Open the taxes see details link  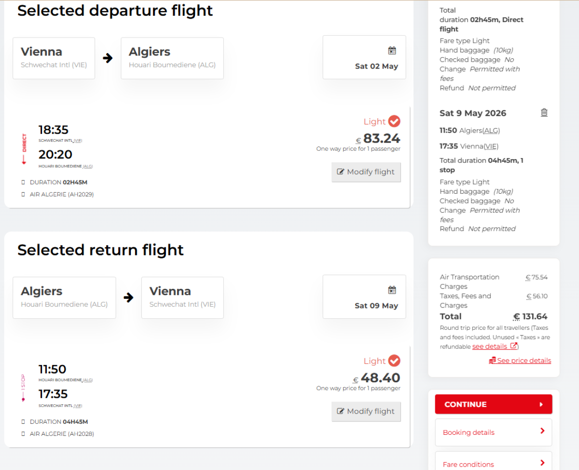click(489, 347)
